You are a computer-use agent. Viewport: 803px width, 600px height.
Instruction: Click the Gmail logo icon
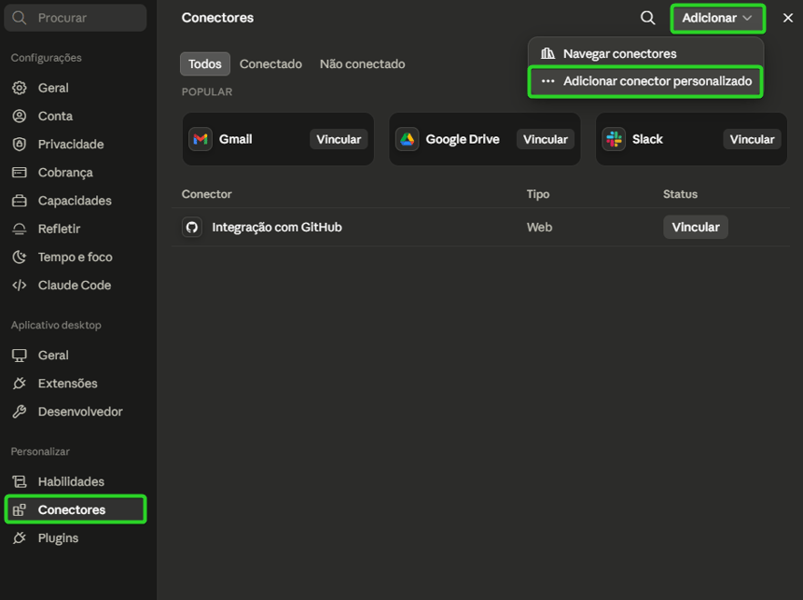(201, 139)
